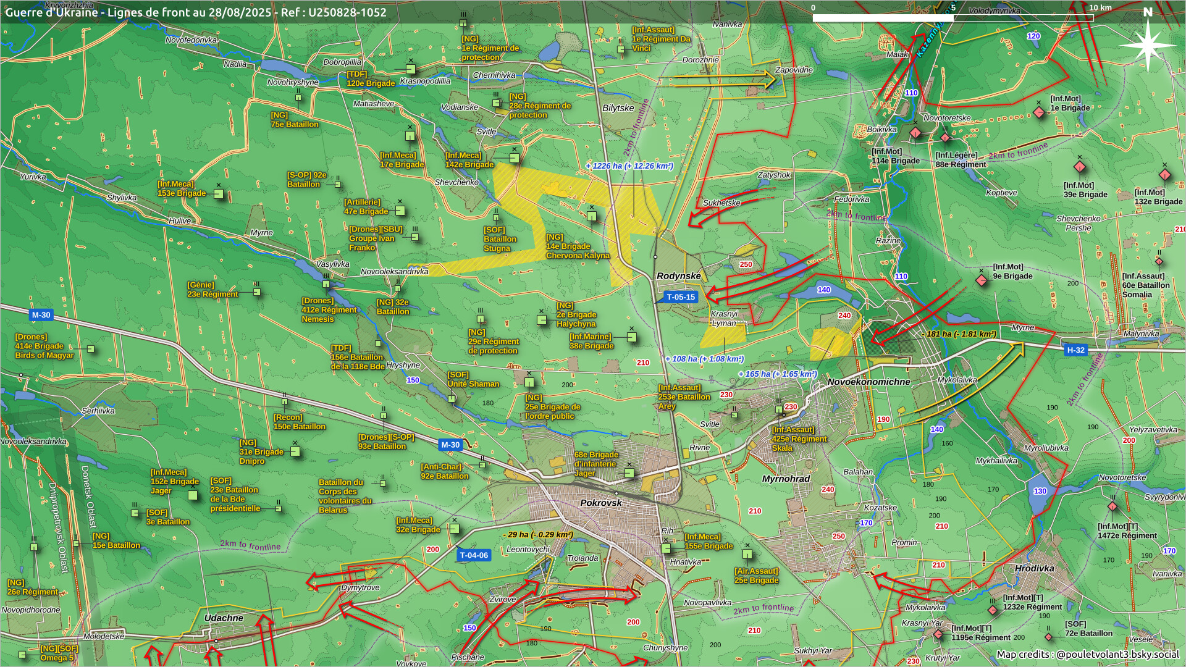Viewport: 1186px width, 667px height.
Task: Click the T-04-06 road shield
Action: coord(474,555)
